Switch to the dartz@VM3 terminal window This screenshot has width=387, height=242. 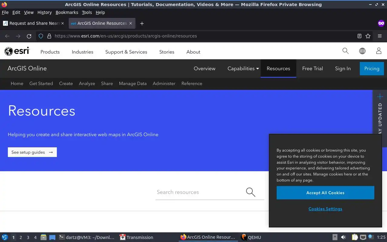pos(87,237)
